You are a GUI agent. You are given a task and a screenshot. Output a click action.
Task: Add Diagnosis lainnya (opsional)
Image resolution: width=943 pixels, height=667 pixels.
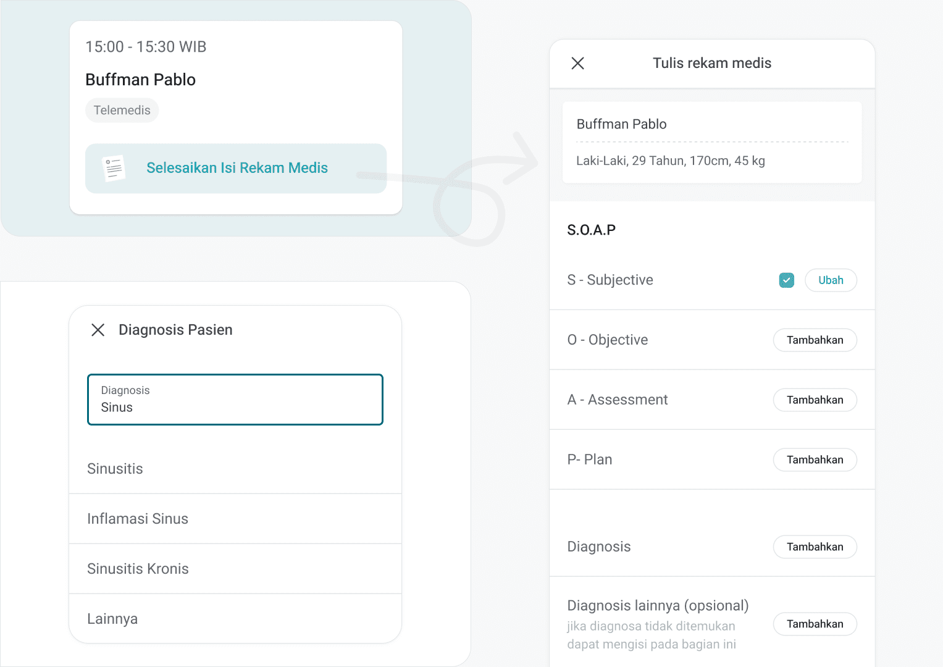point(815,624)
